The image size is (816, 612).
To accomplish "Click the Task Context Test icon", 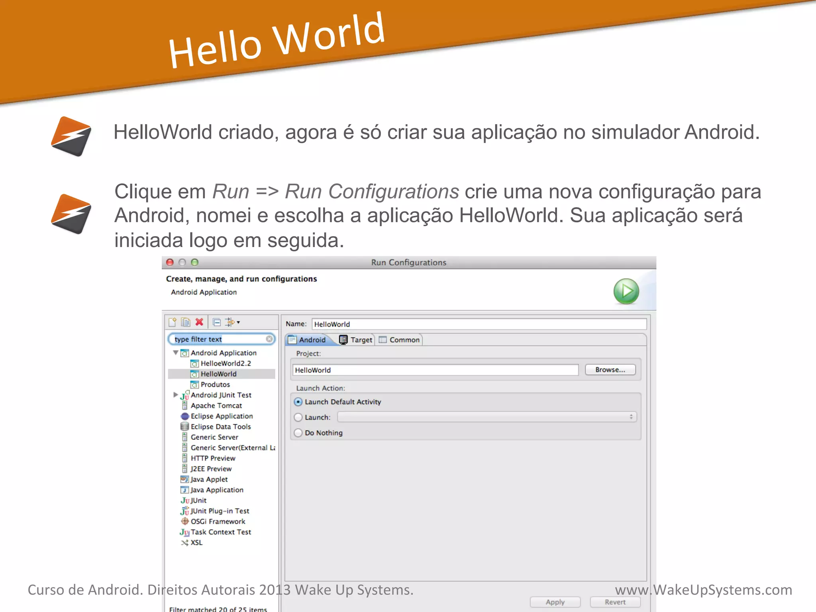I will tap(184, 532).
